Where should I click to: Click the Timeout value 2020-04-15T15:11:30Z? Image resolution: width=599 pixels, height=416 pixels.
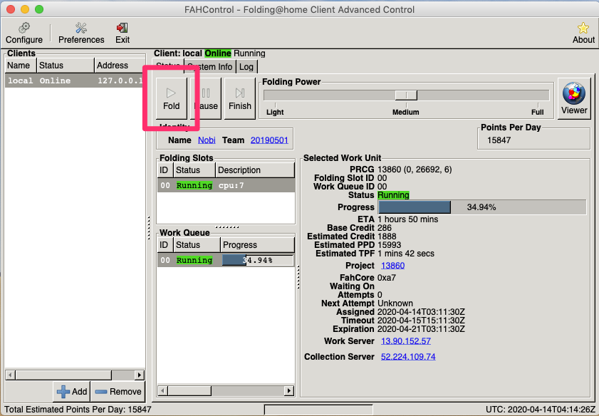pos(421,321)
